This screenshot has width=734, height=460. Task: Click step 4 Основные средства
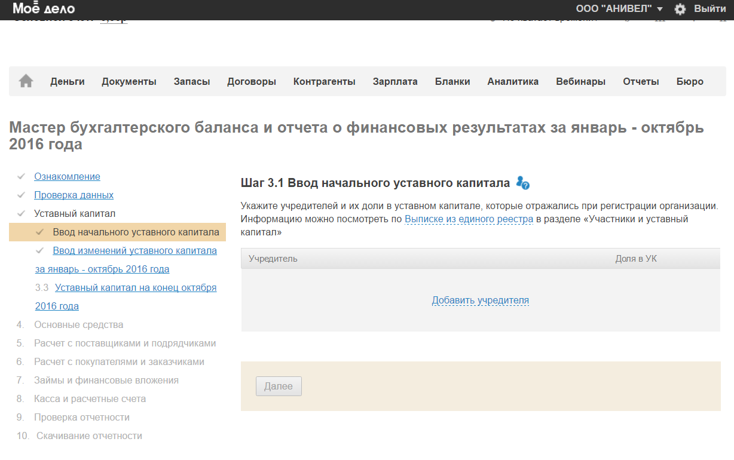point(78,325)
